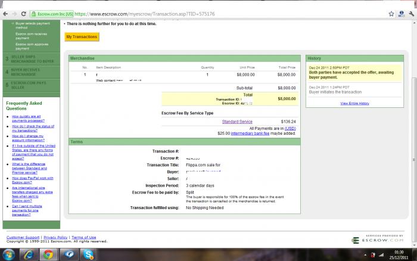The image size is (417, 261).
Task: Open FAQ about sending multiple payments
Action: [x=27, y=210]
